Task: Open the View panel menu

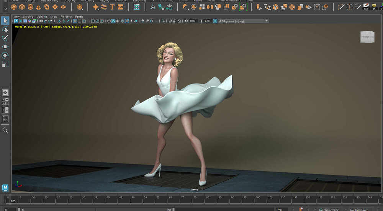Action: 16,16
